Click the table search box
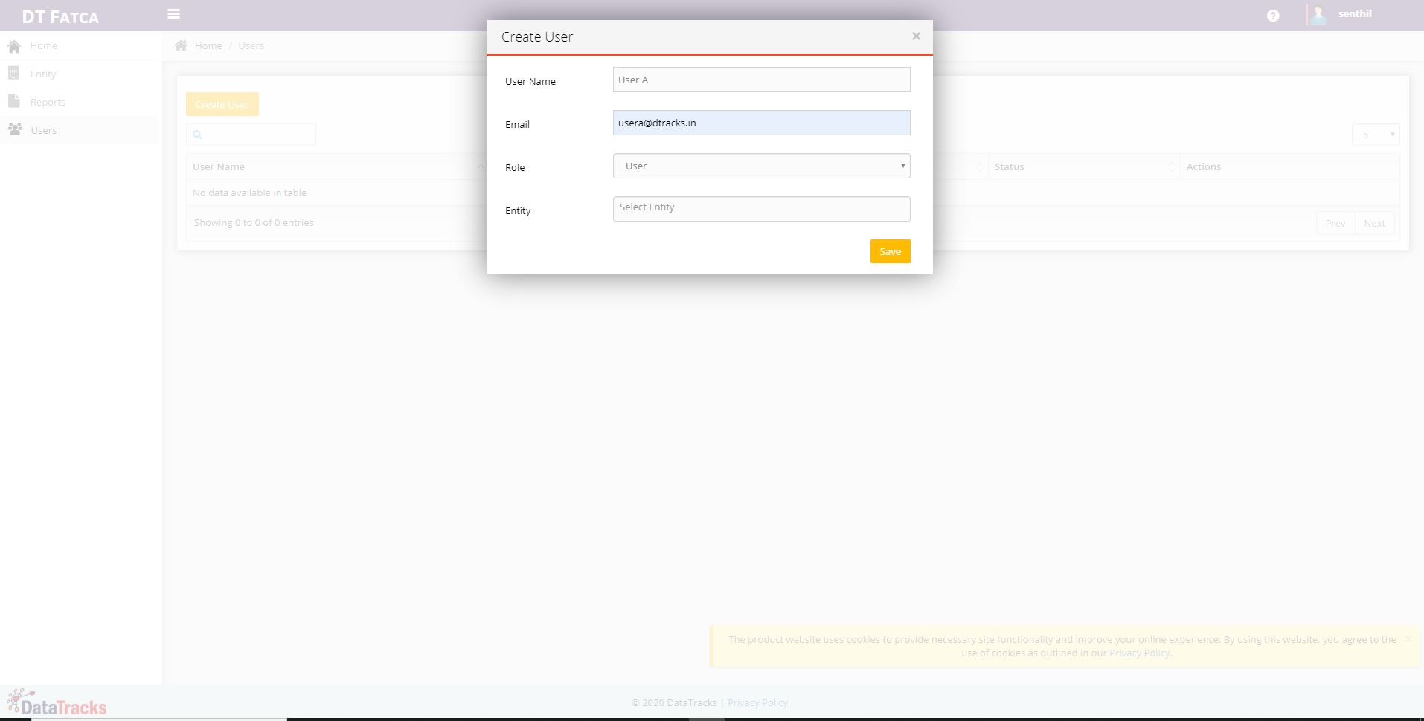The height and width of the screenshot is (721, 1424). 251,135
